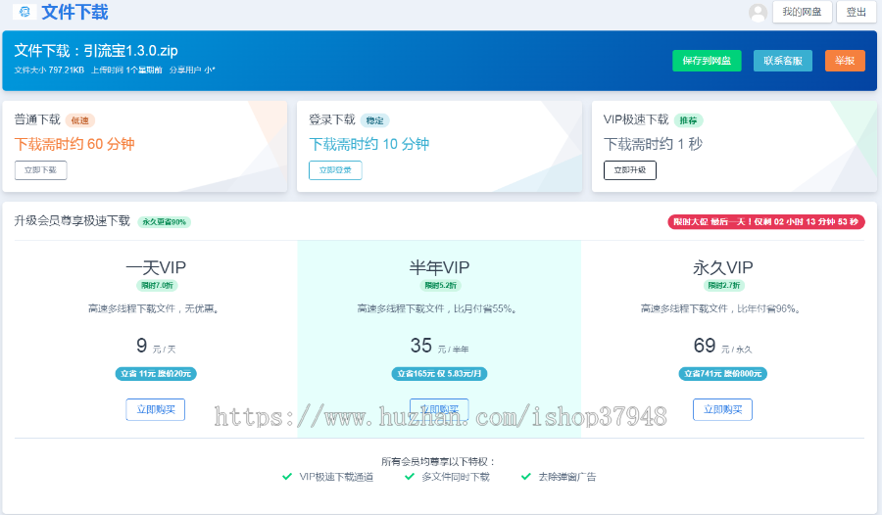
Task: Click the 35 元/半年 price
Action: tap(439, 346)
